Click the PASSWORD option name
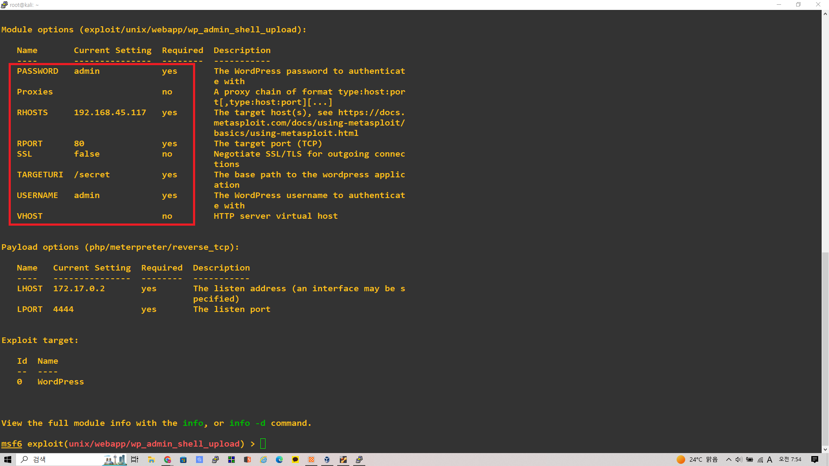829x466 pixels. click(38, 71)
